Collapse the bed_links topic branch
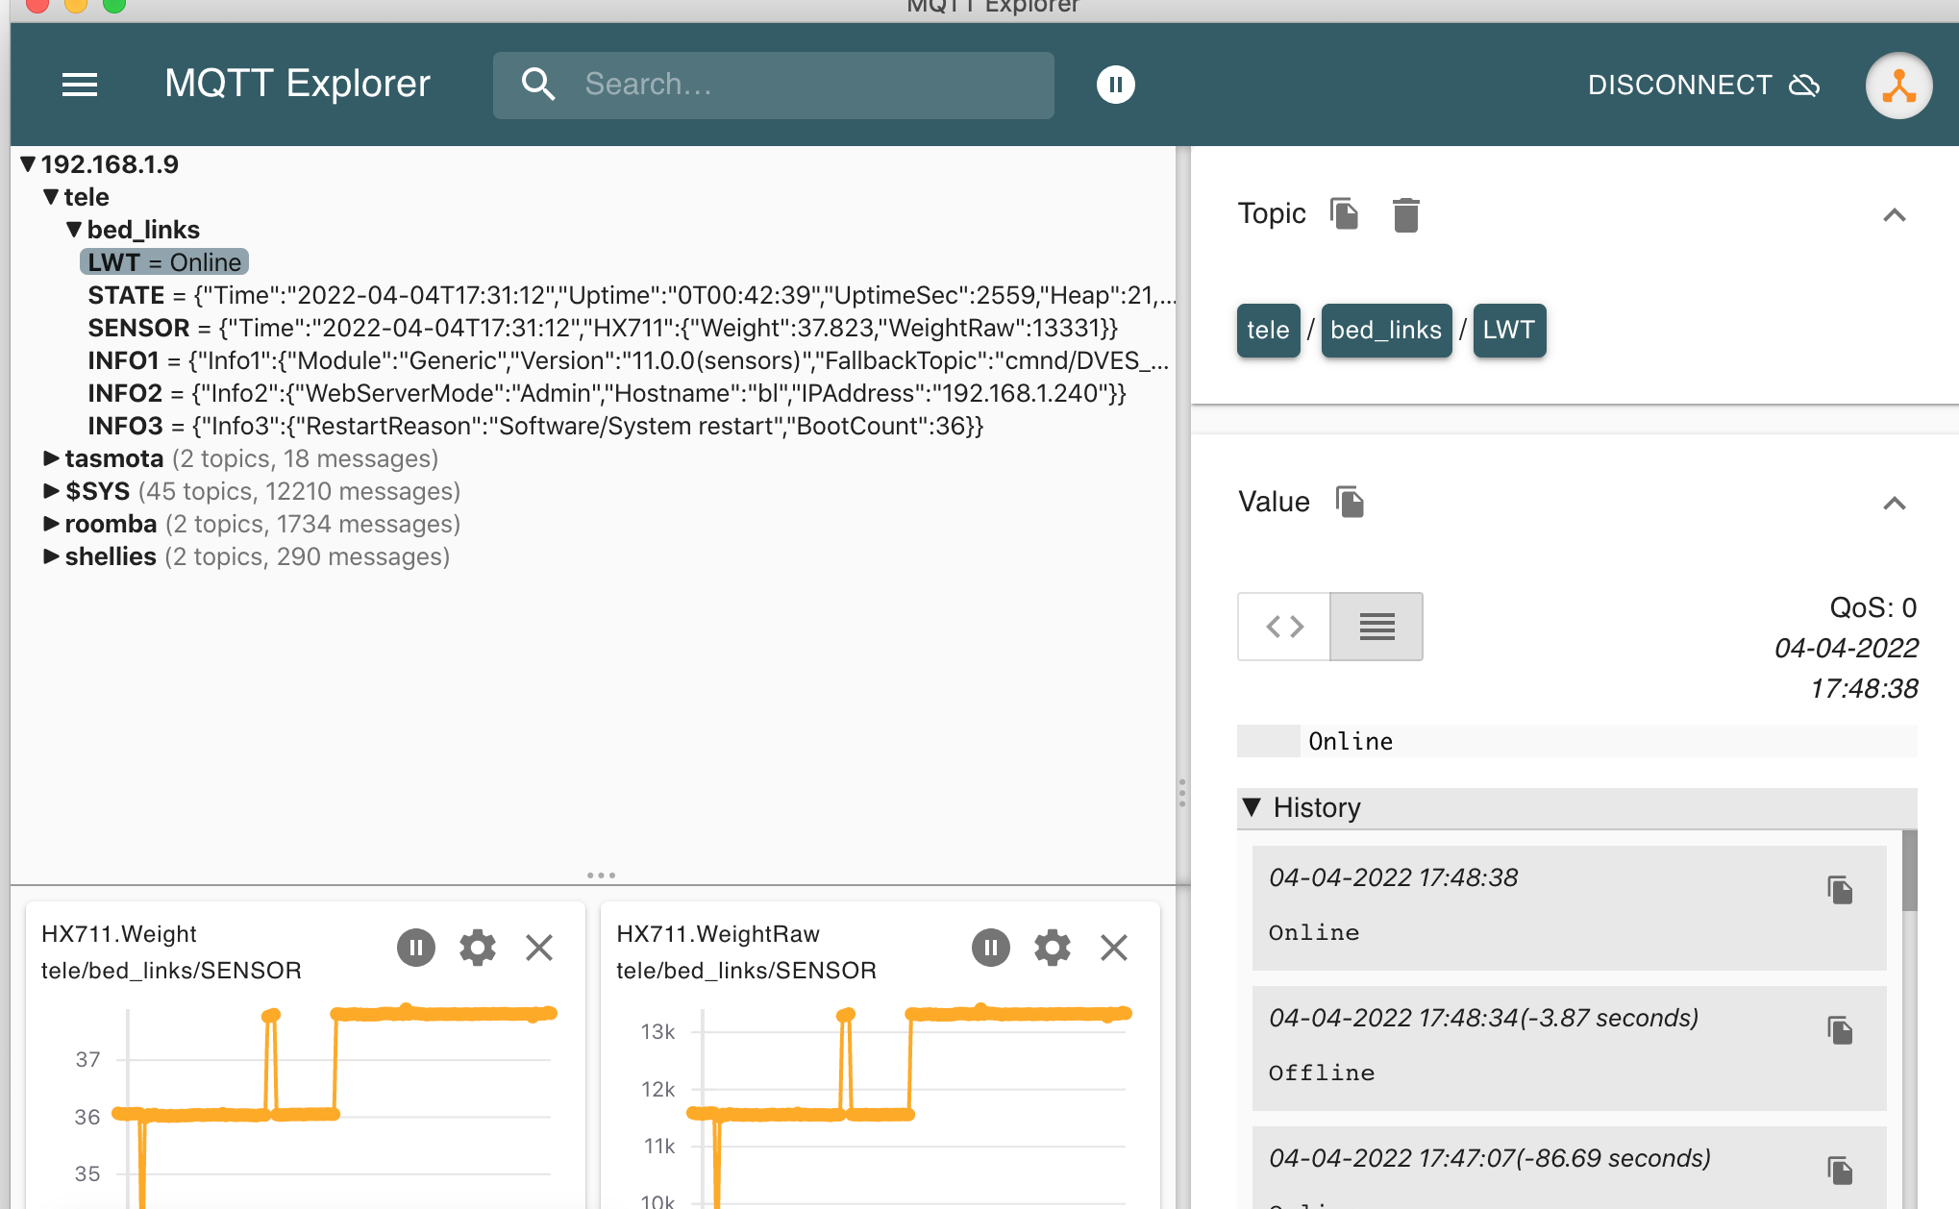 pos(75,230)
